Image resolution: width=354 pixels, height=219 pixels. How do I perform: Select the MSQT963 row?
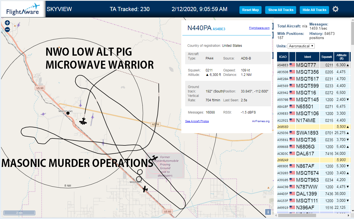tap(314, 180)
